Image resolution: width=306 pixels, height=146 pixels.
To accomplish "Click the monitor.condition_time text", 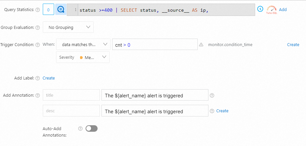I will tap(230, 45).
